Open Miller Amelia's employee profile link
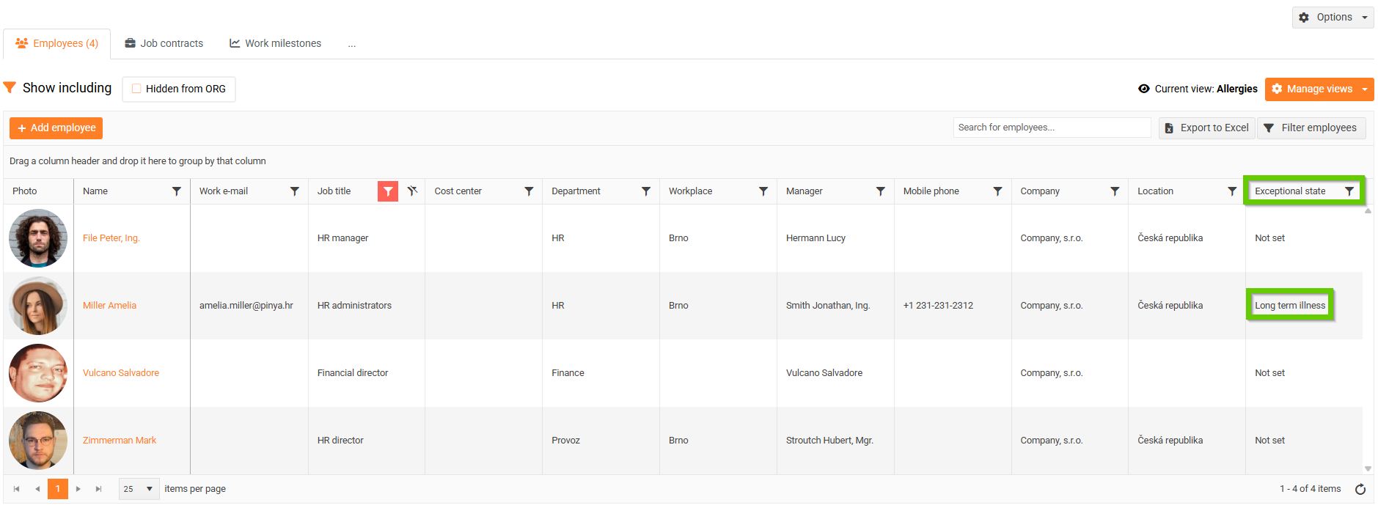Screen dimensions: 1378x508 pos(109,306)
